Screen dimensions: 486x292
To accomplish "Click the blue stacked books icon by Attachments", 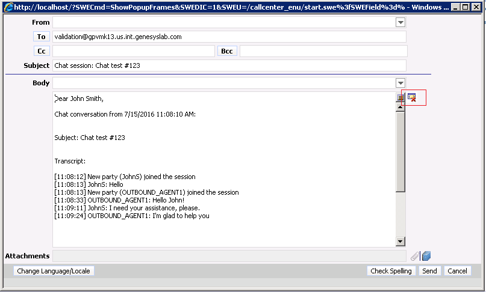I will pos(426,256).
